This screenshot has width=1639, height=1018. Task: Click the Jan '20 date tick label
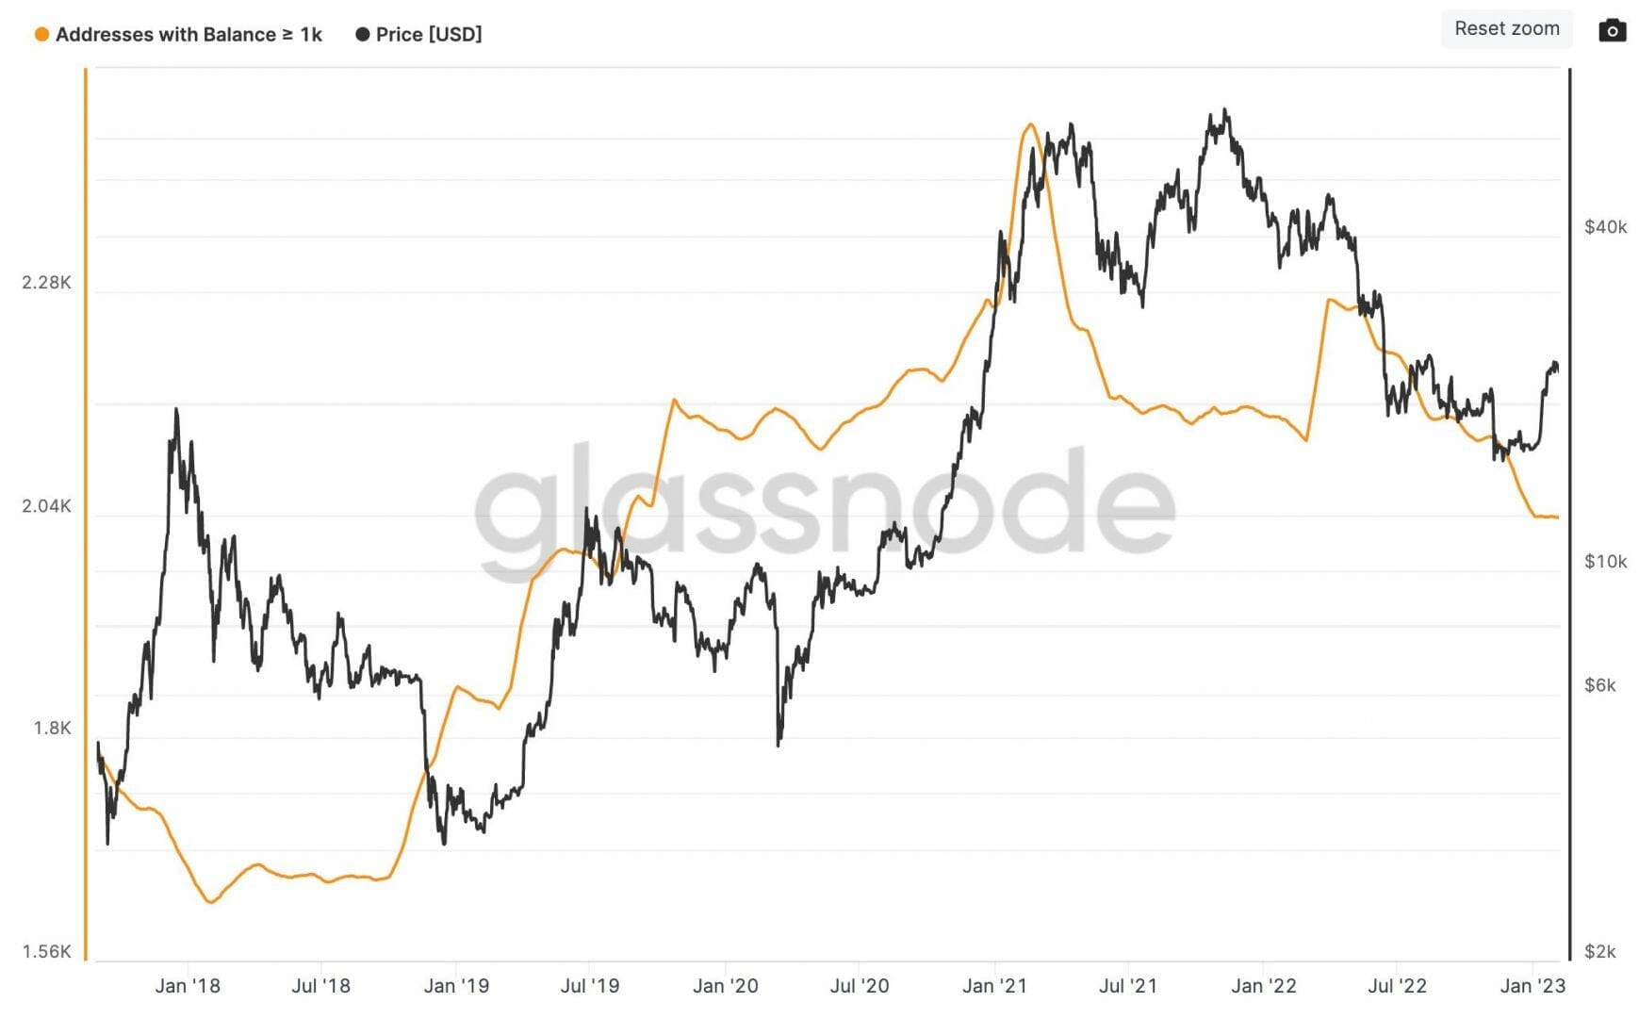pos(725,986)
